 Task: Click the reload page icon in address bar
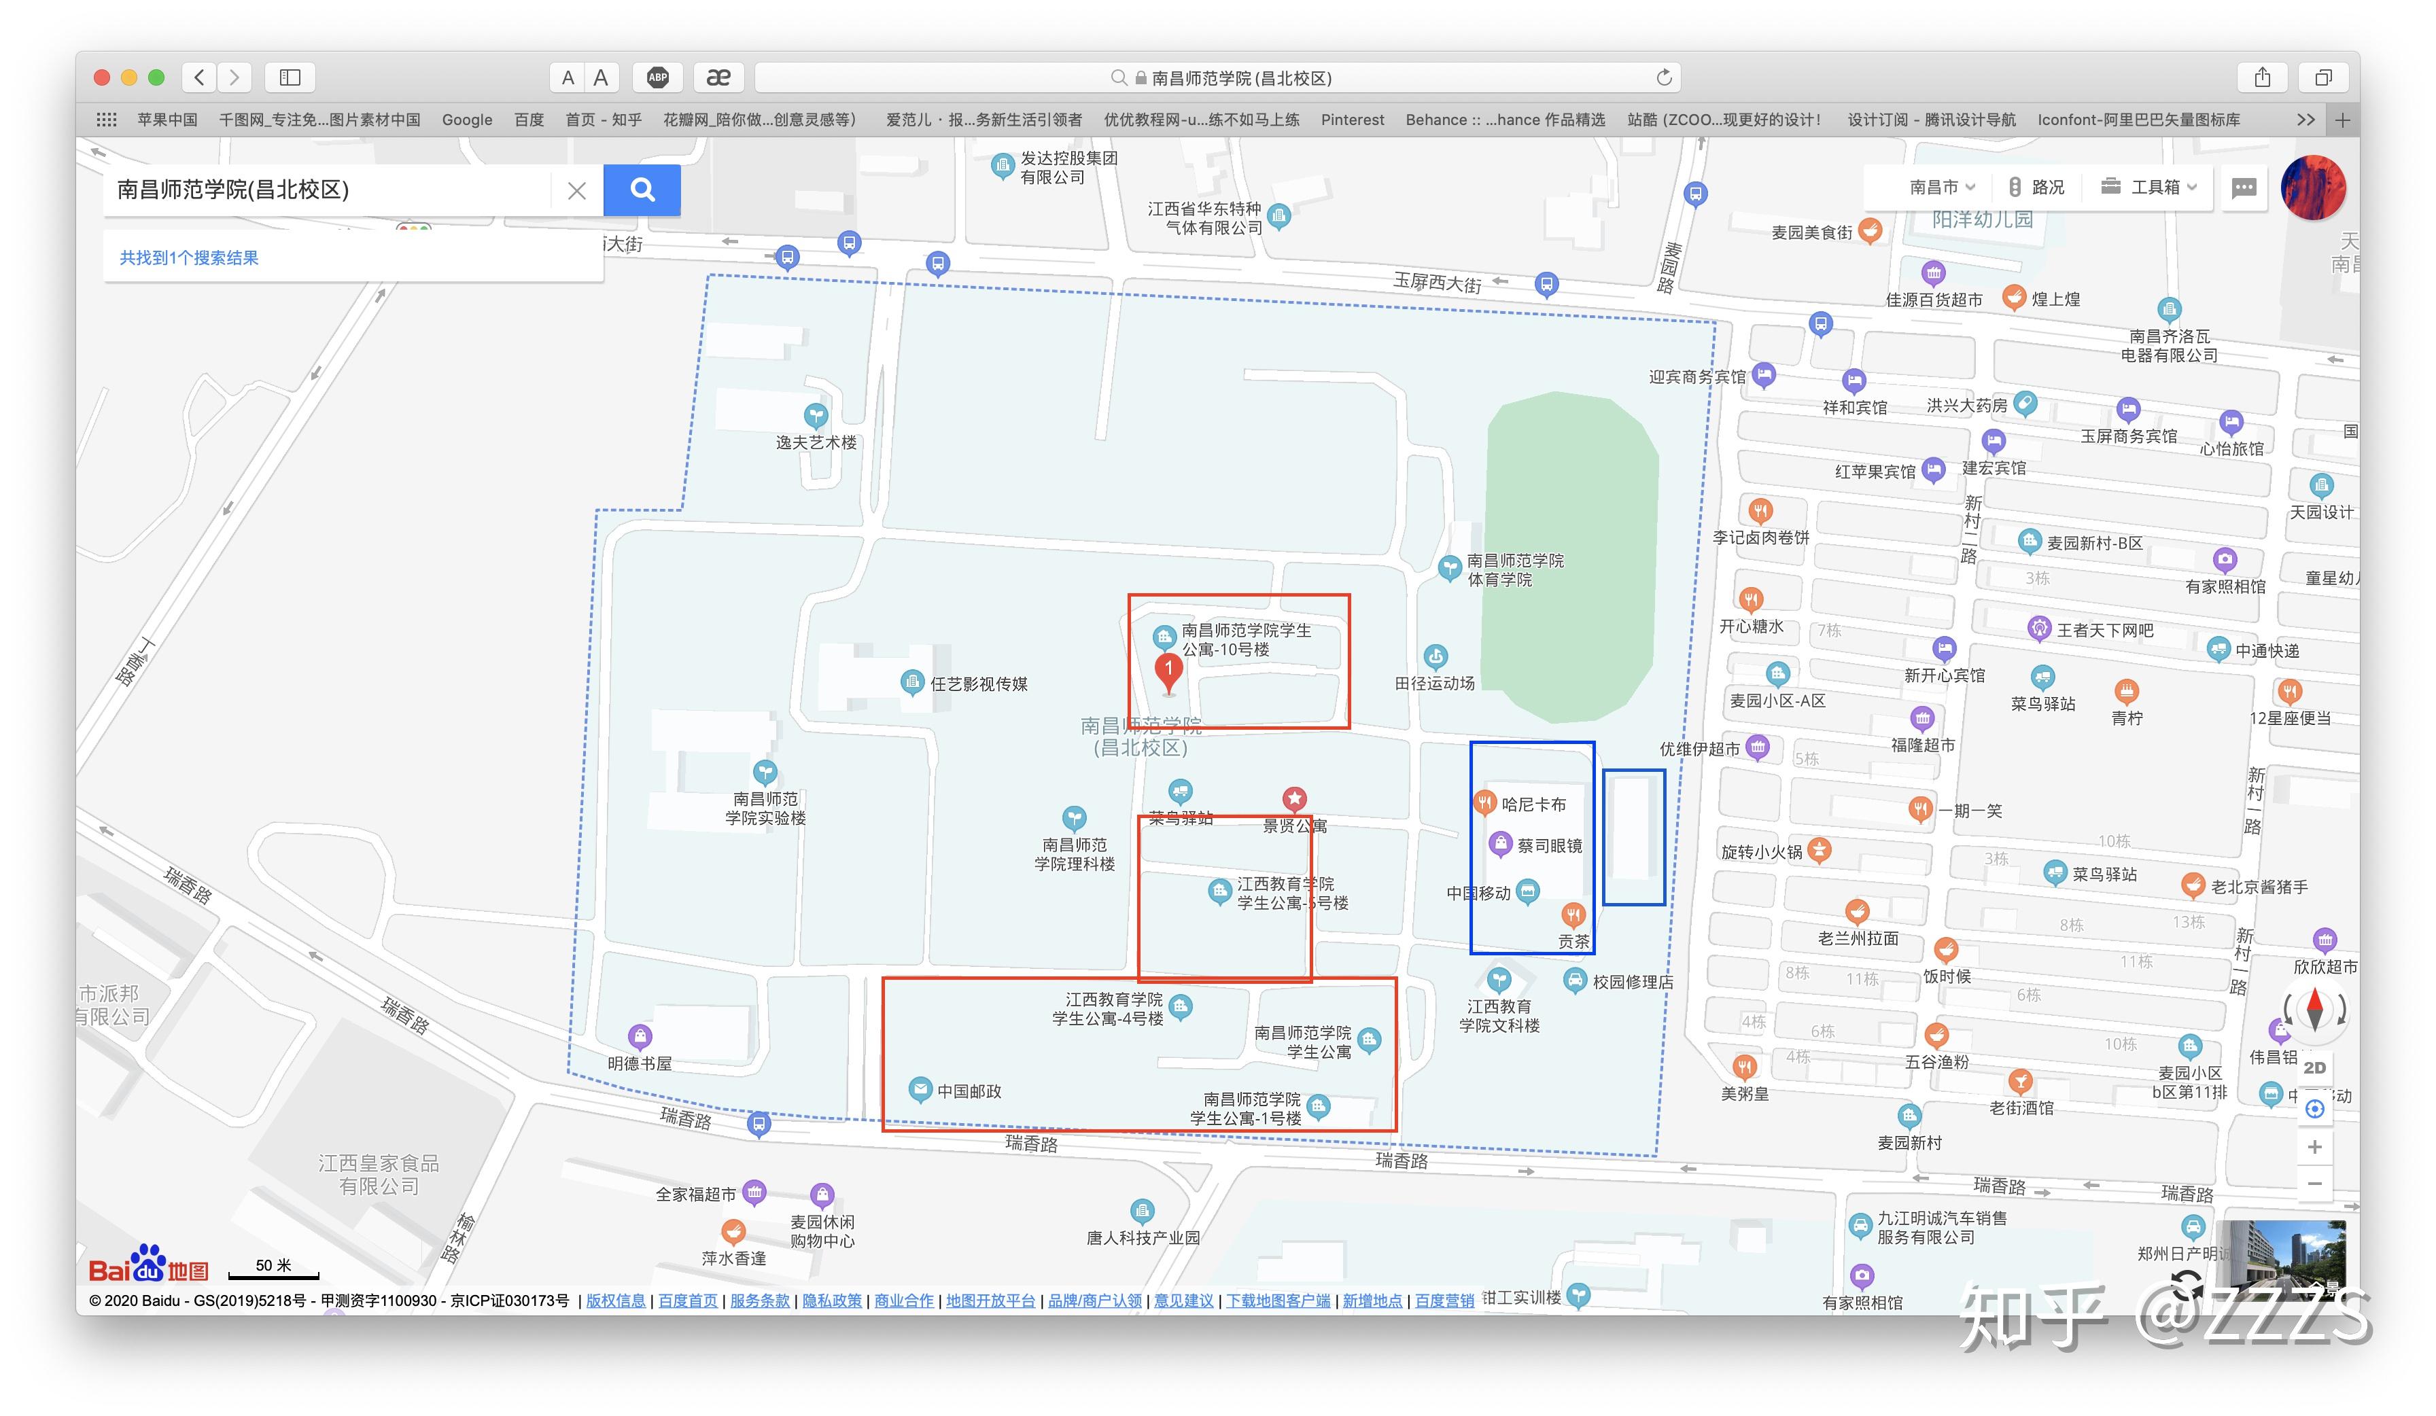coord(1664,77)
